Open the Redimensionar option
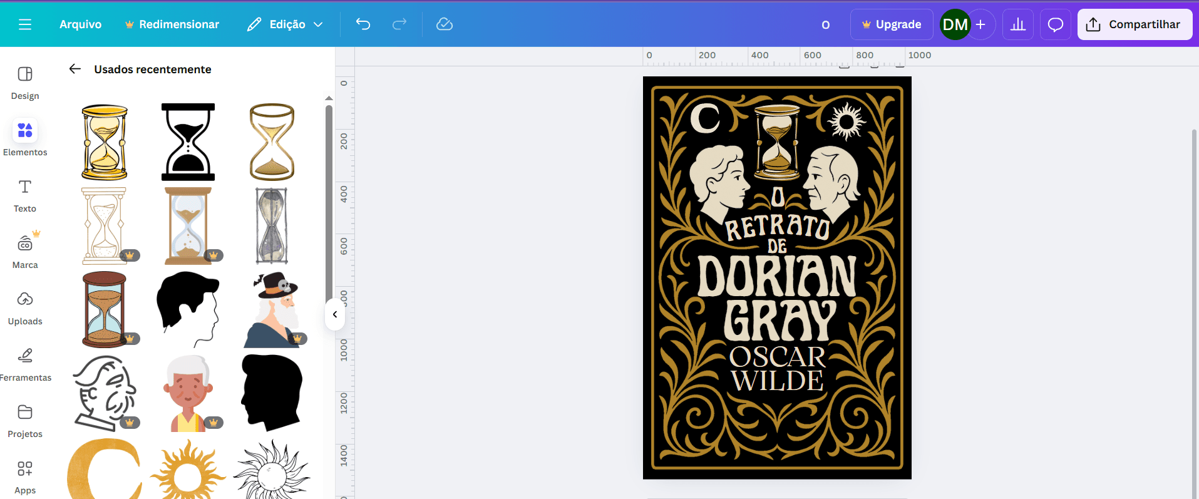 coord(172,24)
